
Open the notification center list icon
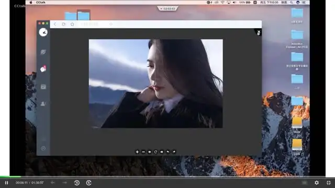[304, 2]
